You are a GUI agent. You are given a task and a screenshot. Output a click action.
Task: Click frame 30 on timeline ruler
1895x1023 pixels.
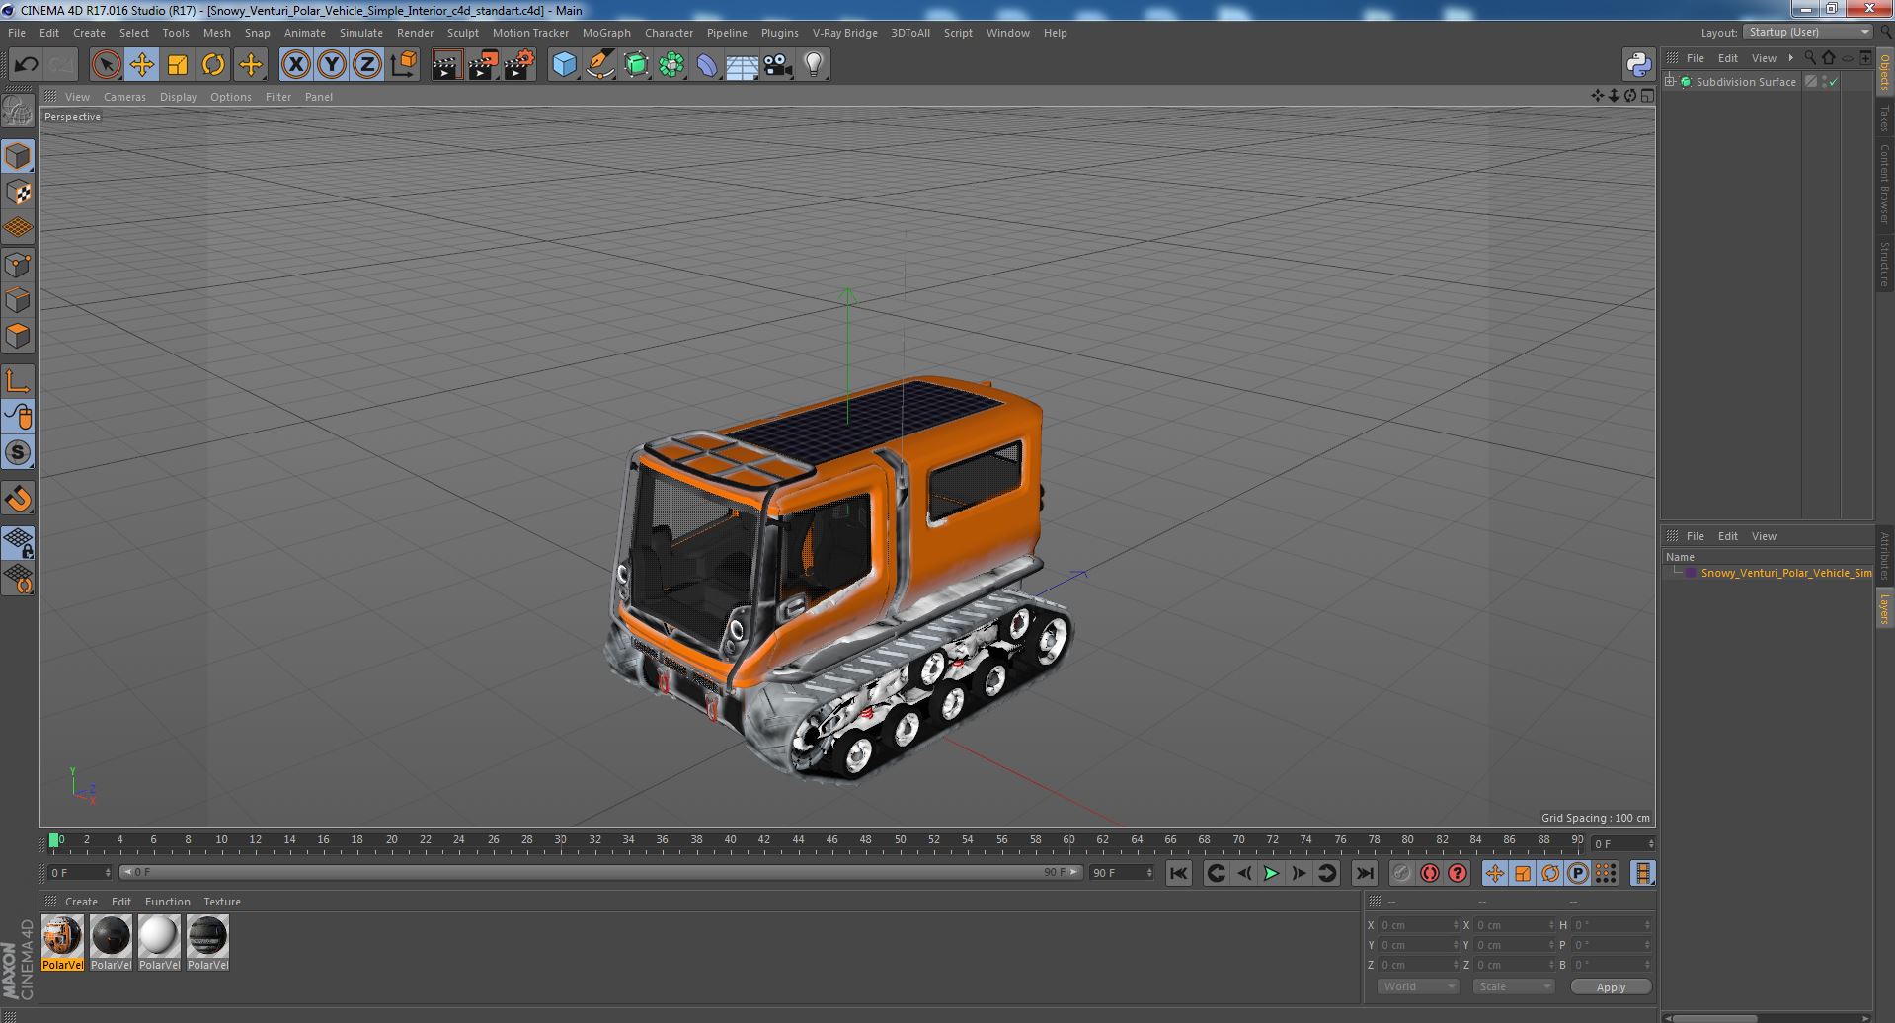pyautogui.click(x=560, y=840)
